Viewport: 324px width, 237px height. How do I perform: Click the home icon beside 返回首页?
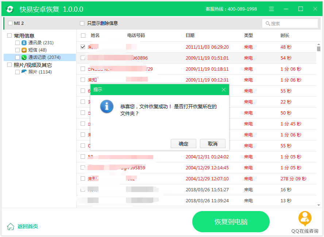[11, 226]
